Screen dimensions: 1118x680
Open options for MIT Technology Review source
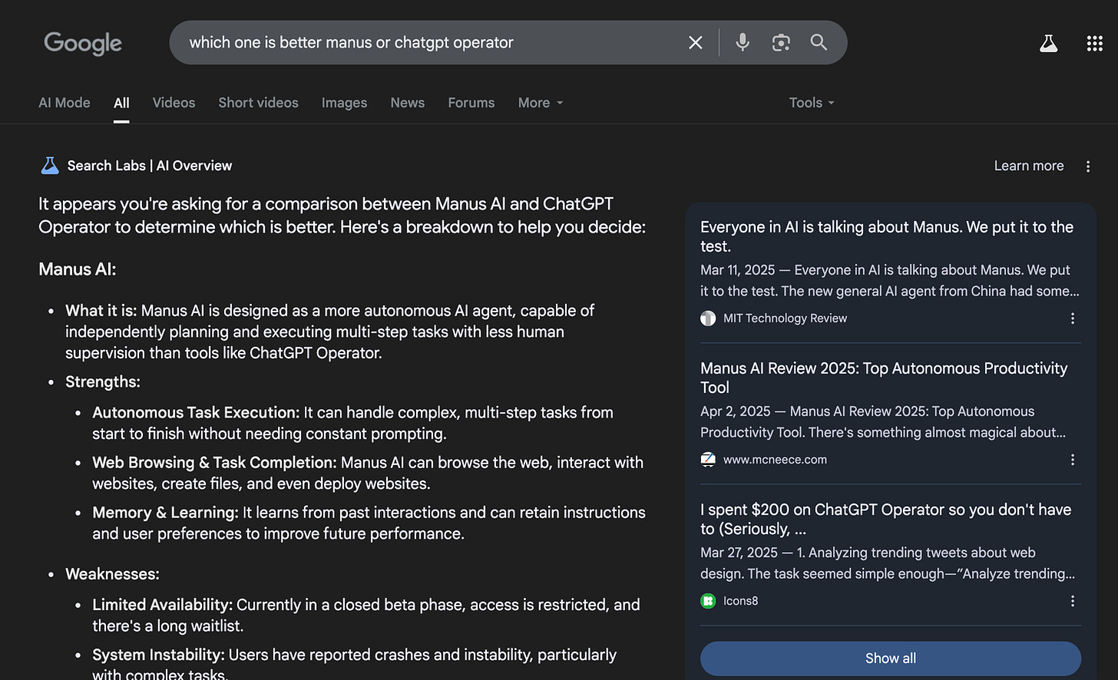(1073, 319)
